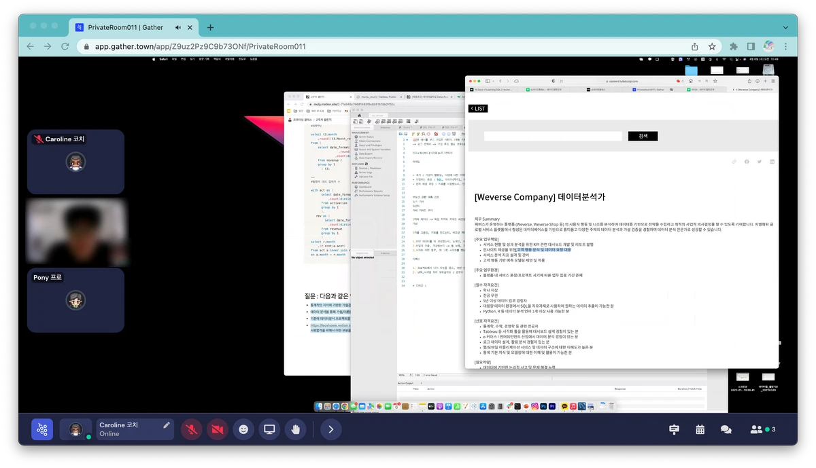Open Chrome three-dot menu
The width and height of the screenshot is (816, 468).
click(x=786, y=47)
